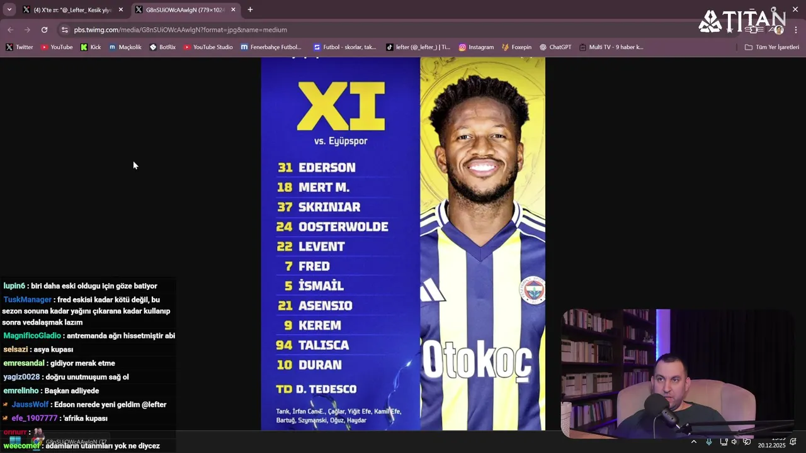The width and height of the screenshot is (806, 453).
Task: Click the 22 LEVENT lineup entry
Action: (x=310, y=247)
